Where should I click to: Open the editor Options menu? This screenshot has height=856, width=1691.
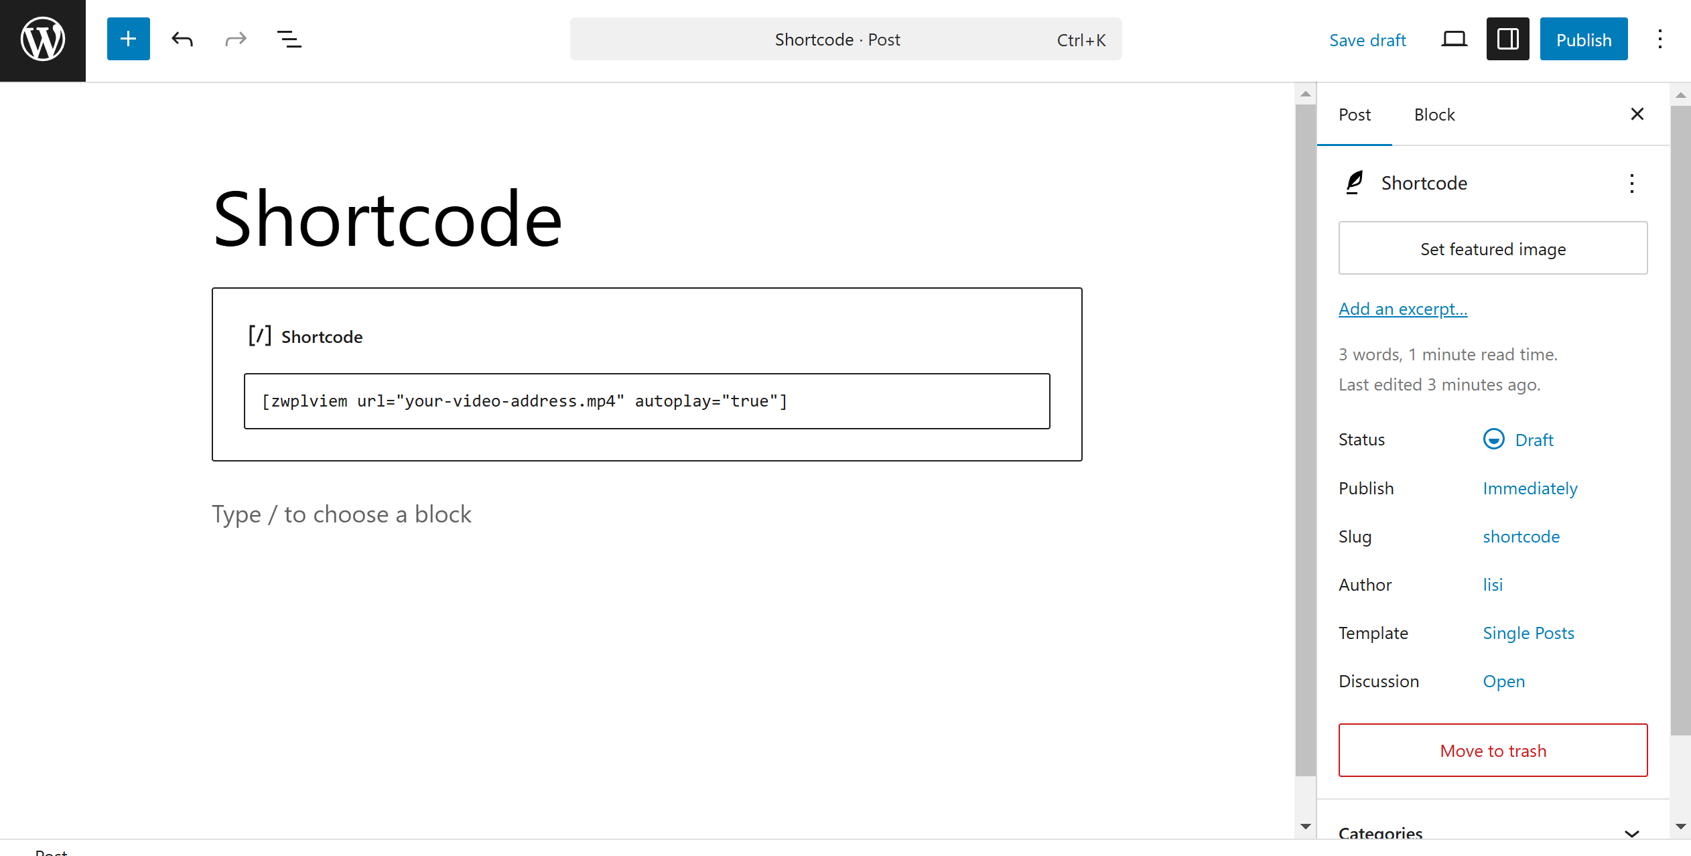tap(1660, 39)
